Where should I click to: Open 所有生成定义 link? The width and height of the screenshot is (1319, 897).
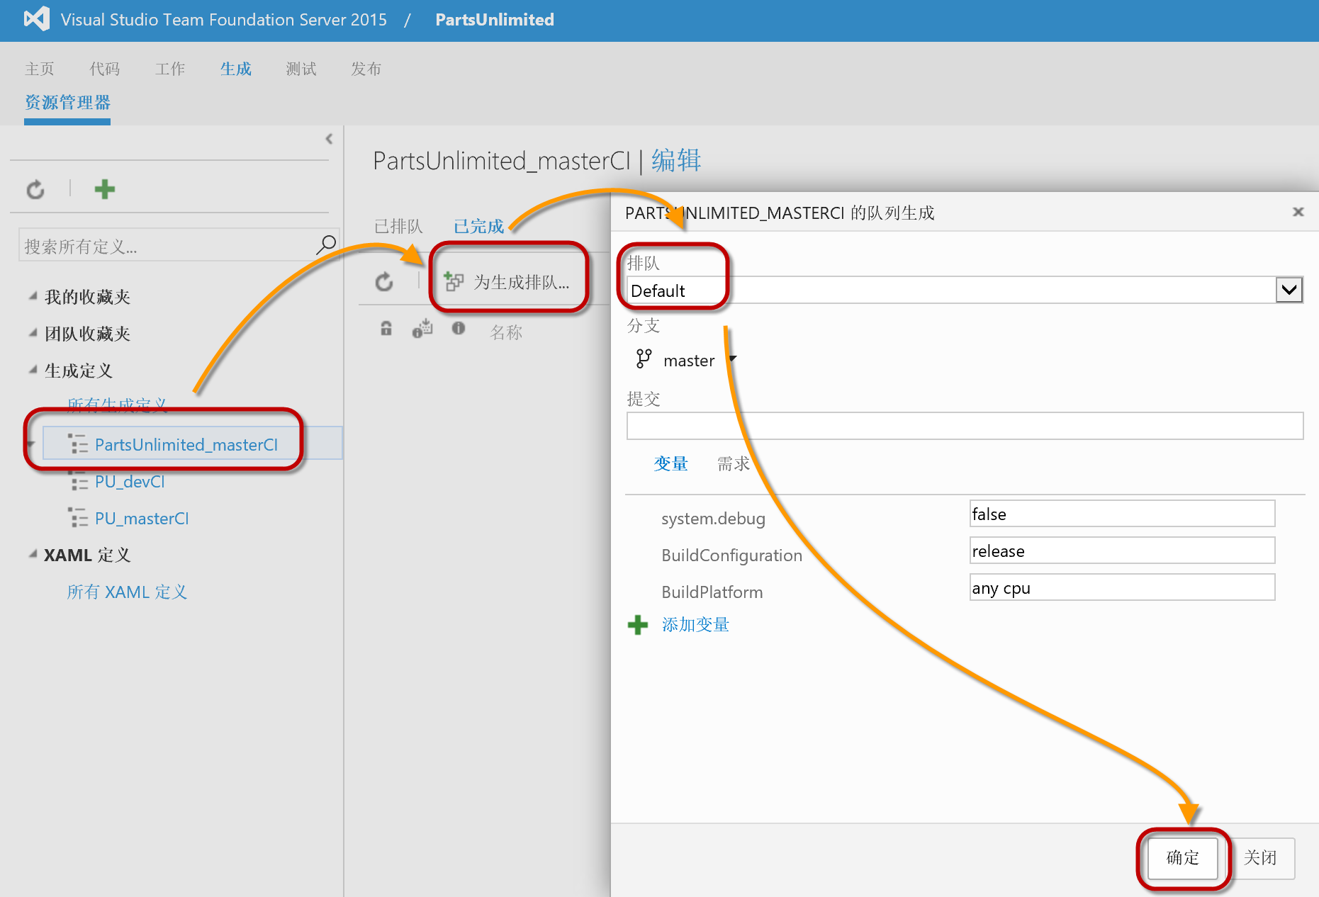pos(118,405)
